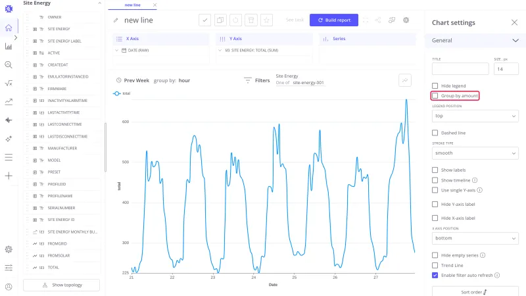Viewport: 526px width, 296px height.
Task: Click the duplicate copy toolbar button
Action: [x=220, y=20]
